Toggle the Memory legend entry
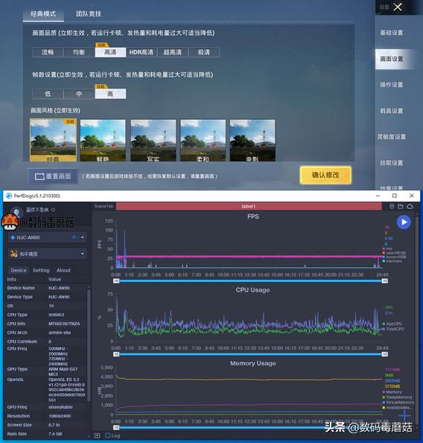The width and height of the screenshot is (423, 443). point(392,392)
